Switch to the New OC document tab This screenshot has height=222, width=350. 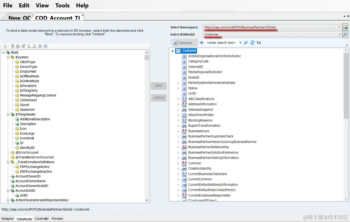pos(19,17)
